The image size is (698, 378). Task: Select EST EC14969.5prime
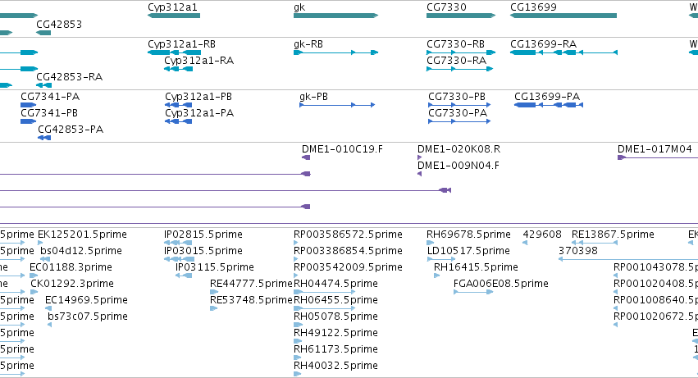[86, 301]
